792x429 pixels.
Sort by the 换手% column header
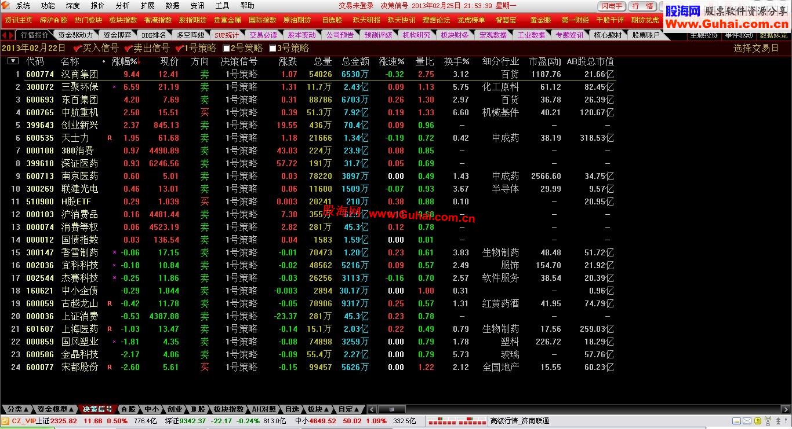[456, 61]
